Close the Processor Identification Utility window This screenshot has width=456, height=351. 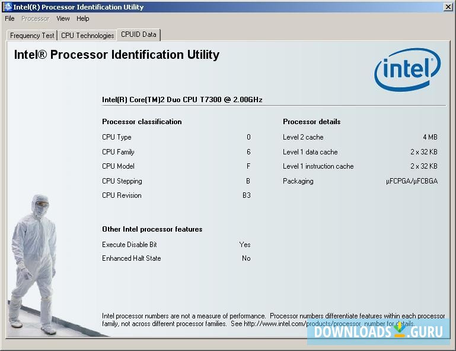pos(448,7)
